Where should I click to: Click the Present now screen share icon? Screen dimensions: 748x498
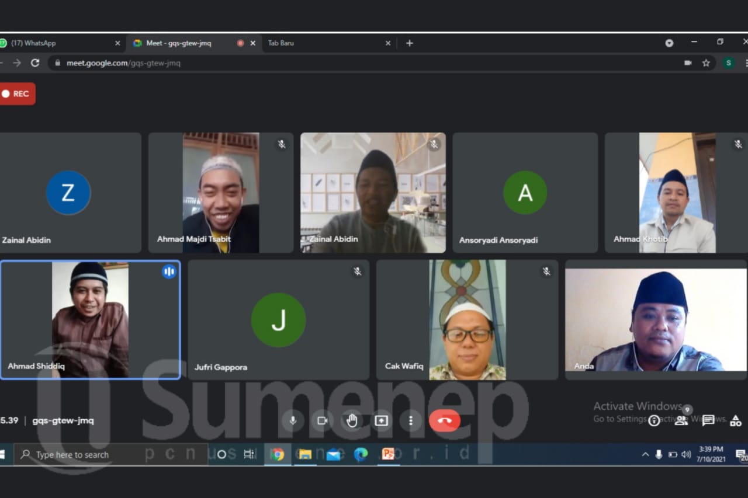pos(382,420)
